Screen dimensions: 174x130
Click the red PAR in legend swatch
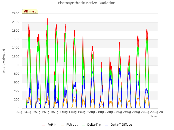pos(43,125)
